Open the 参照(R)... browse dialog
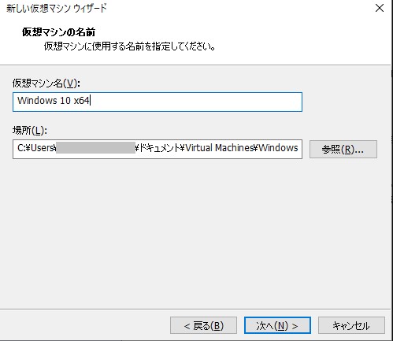This screenshot has height=341, width=393. click(x=343, y=150)
